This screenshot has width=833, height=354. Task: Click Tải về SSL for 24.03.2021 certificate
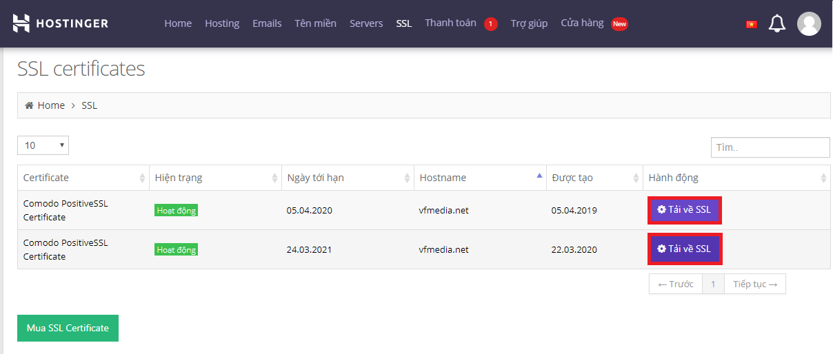(x=684, y=249)
